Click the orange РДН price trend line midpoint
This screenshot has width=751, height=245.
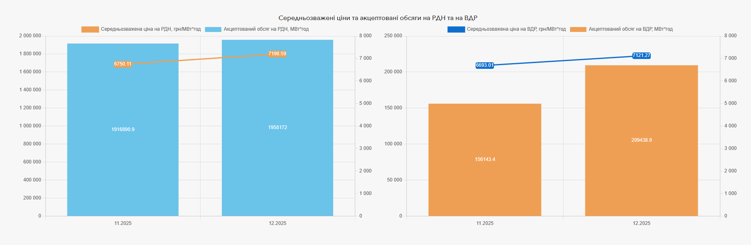pyautogui.click(x=200, y=59)
